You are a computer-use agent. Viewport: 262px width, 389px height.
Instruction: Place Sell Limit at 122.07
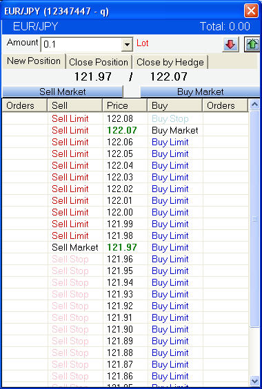point(70,130)
